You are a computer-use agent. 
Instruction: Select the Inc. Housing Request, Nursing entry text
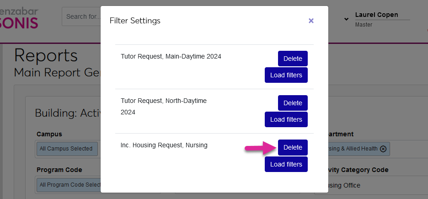click(x=164, y=145)
